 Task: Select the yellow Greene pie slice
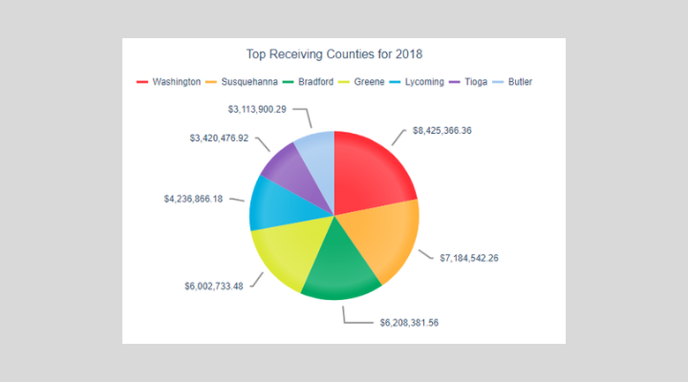coord(290,250)
